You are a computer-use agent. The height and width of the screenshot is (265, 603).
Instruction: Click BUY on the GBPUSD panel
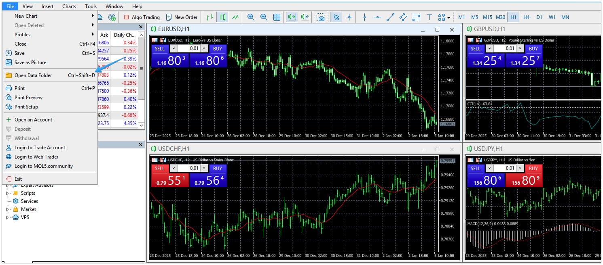(533, 48)
